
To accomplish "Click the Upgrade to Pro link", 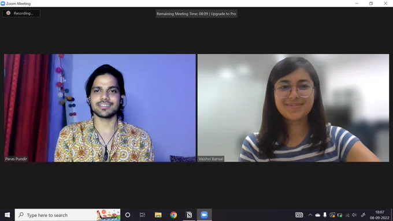I will [x=223, y=14].
